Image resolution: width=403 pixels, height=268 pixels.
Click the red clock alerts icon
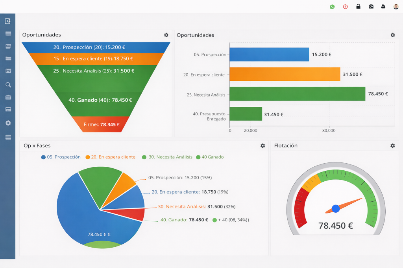click(x=345, y=7)
